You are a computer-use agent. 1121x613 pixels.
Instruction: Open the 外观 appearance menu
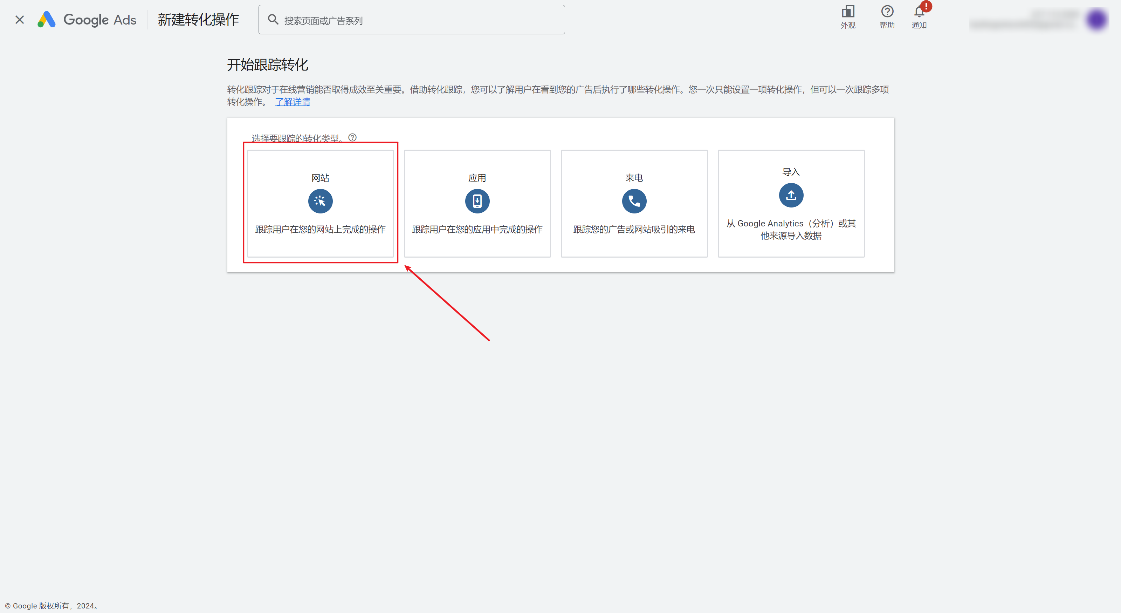coord(848,16)
